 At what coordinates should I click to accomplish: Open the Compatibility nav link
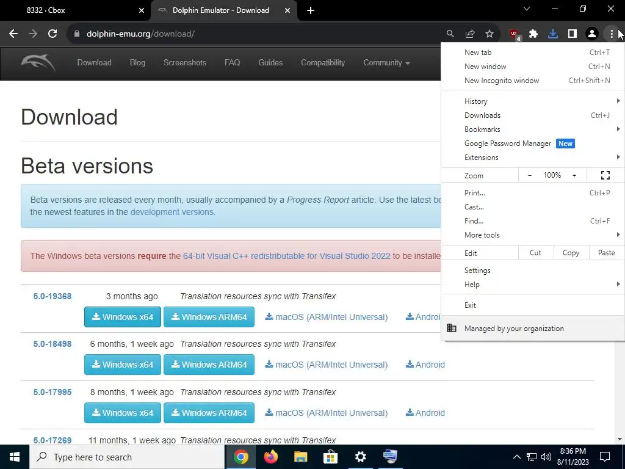click(x=323, y=63)
